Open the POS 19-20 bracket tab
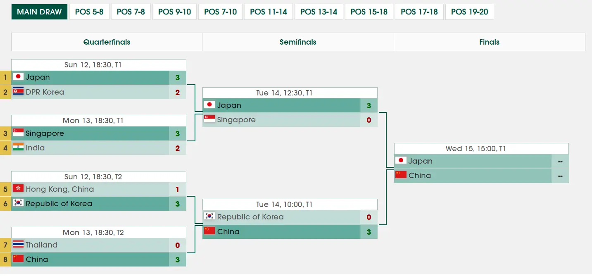Image resolution: width=592 pixels, height=276 pixels. 469,12
